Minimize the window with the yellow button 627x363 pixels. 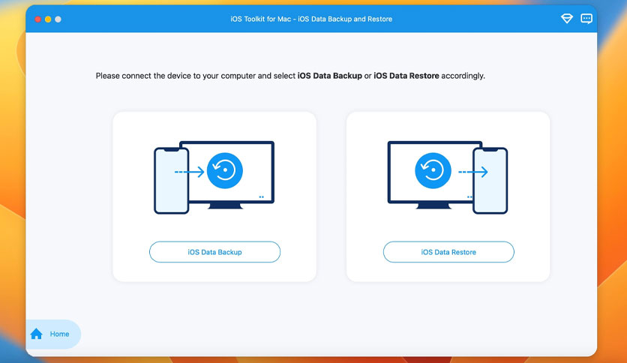48,19
